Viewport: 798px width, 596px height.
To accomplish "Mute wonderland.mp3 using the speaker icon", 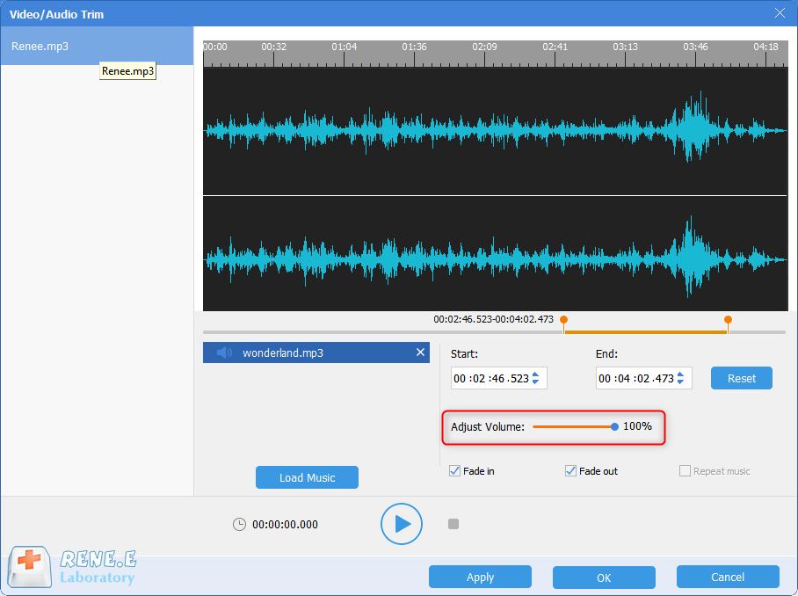I will 224,353.
